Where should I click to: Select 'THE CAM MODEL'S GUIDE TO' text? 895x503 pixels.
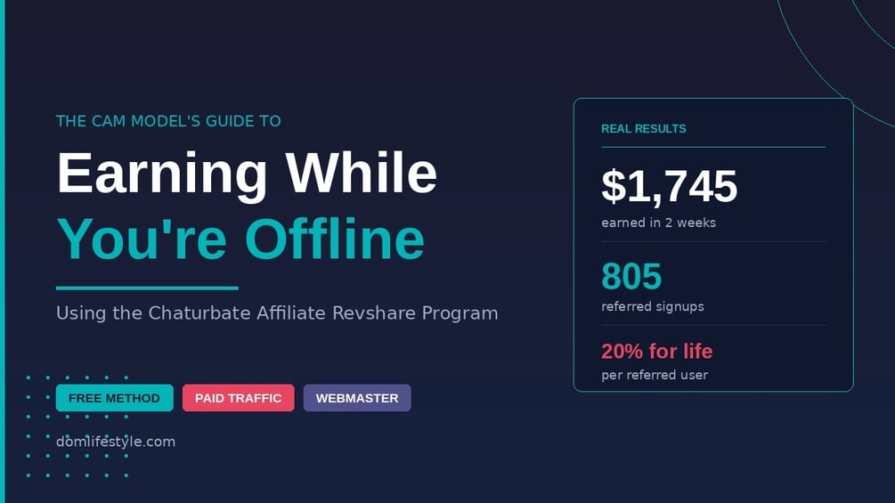point(168,121)
